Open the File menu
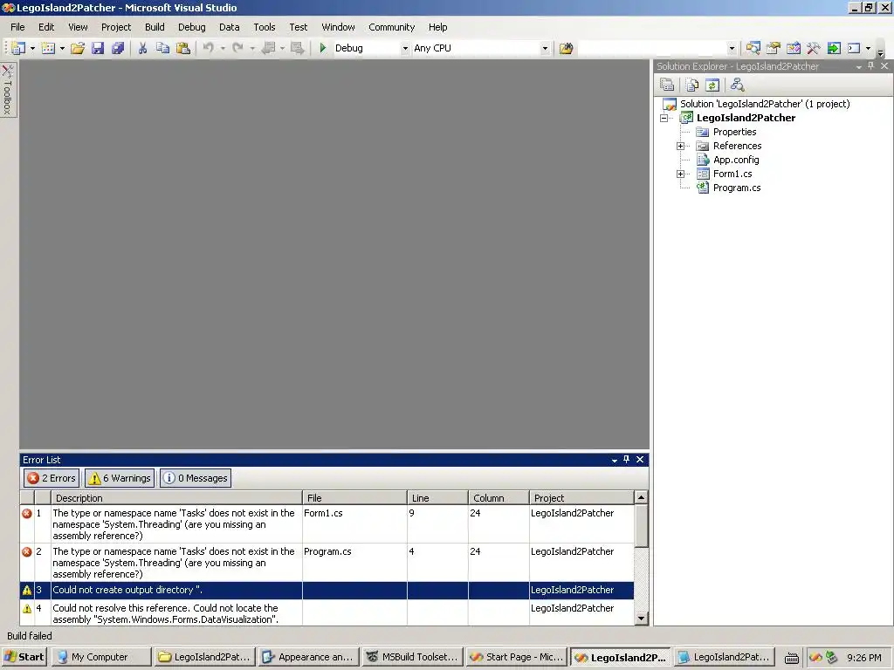 (17, 27)
